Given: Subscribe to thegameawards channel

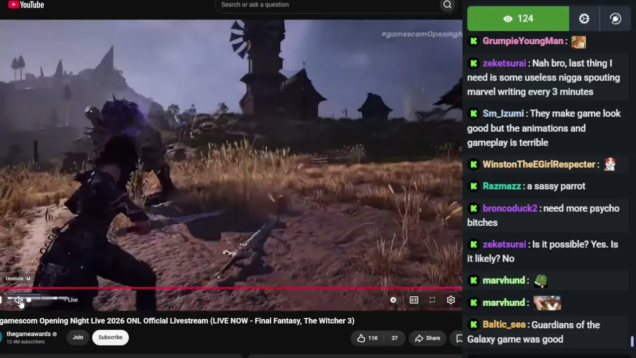Looking at the screenshot, I should pos(110,337).
